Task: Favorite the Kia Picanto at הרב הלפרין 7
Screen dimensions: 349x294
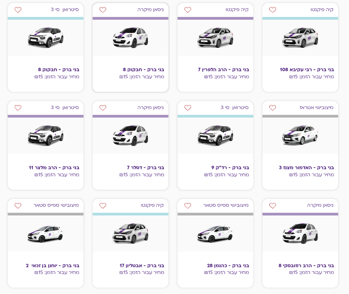Action: 188,10
